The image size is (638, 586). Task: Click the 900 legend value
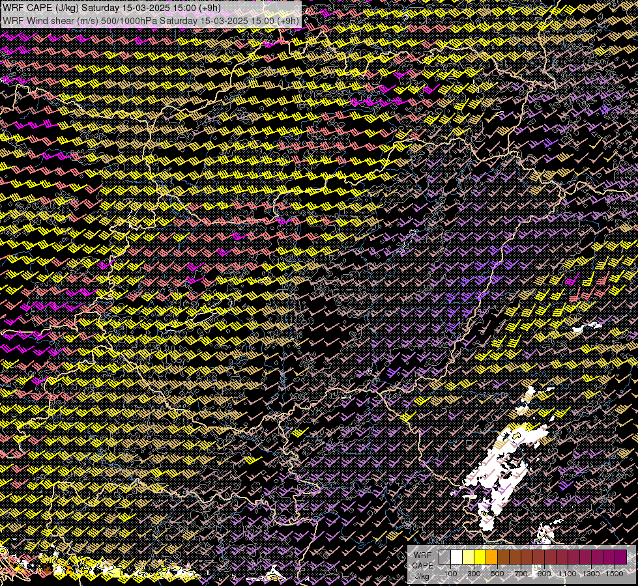(x=544, y=574)
